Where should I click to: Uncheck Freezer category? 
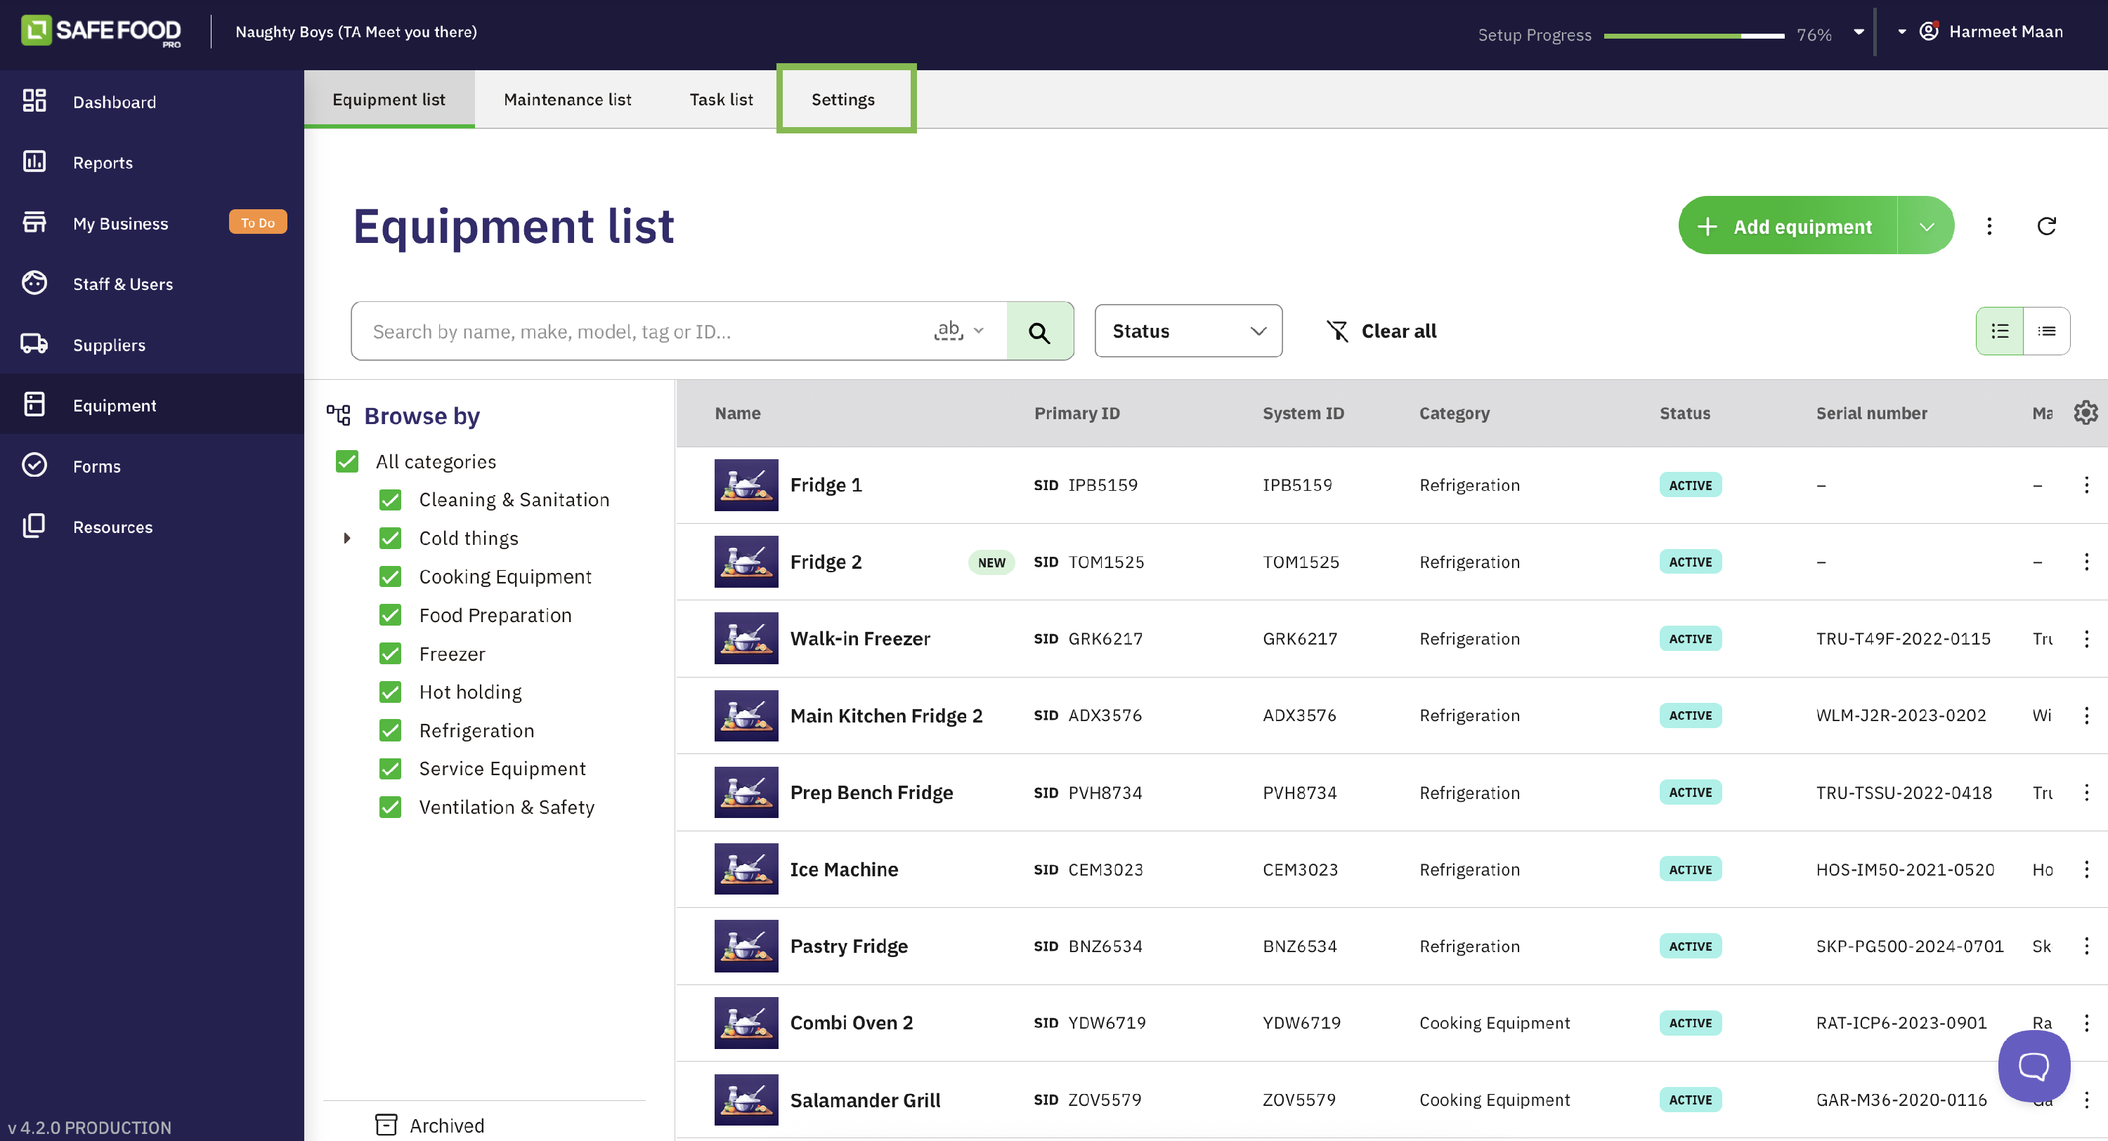tap(391, 654)
